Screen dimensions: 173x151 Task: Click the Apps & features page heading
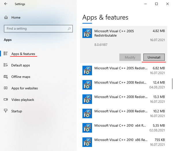click(105, 17)
